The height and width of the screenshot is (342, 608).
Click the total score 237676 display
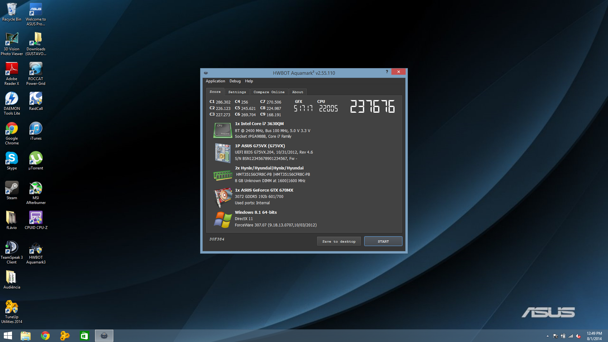372,106
